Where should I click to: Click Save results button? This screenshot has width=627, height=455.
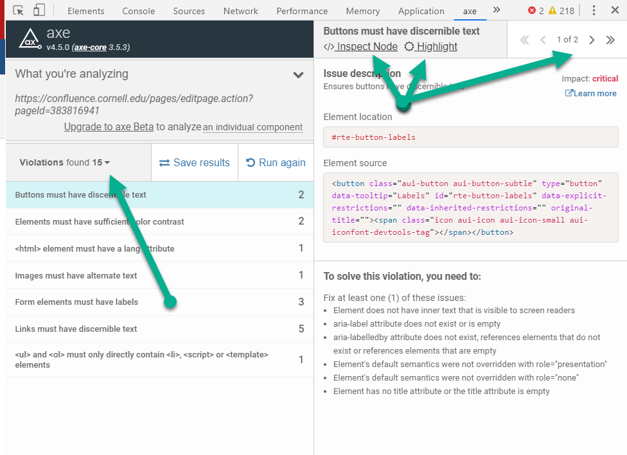pyautogui.click(x=195, y=162)
